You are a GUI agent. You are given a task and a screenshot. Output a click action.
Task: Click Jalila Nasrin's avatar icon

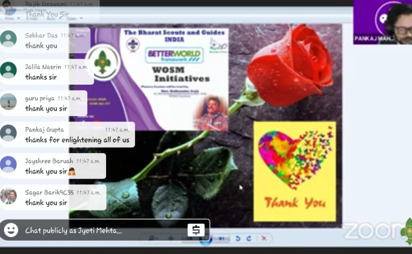point(8,70)
